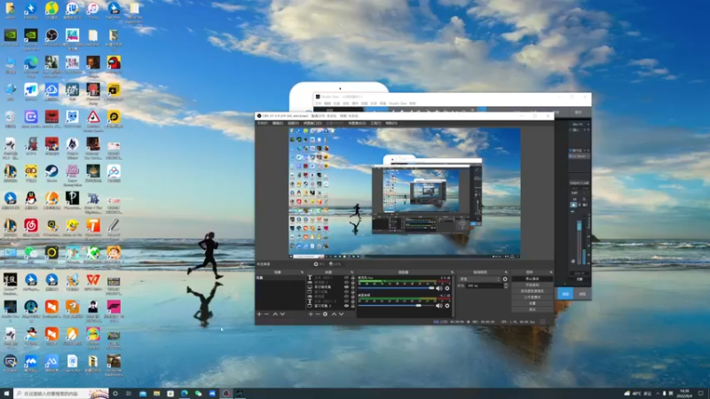710x399 pixels.
Task: Open Task View from the taskbar
Action: [x=129, y=394]
